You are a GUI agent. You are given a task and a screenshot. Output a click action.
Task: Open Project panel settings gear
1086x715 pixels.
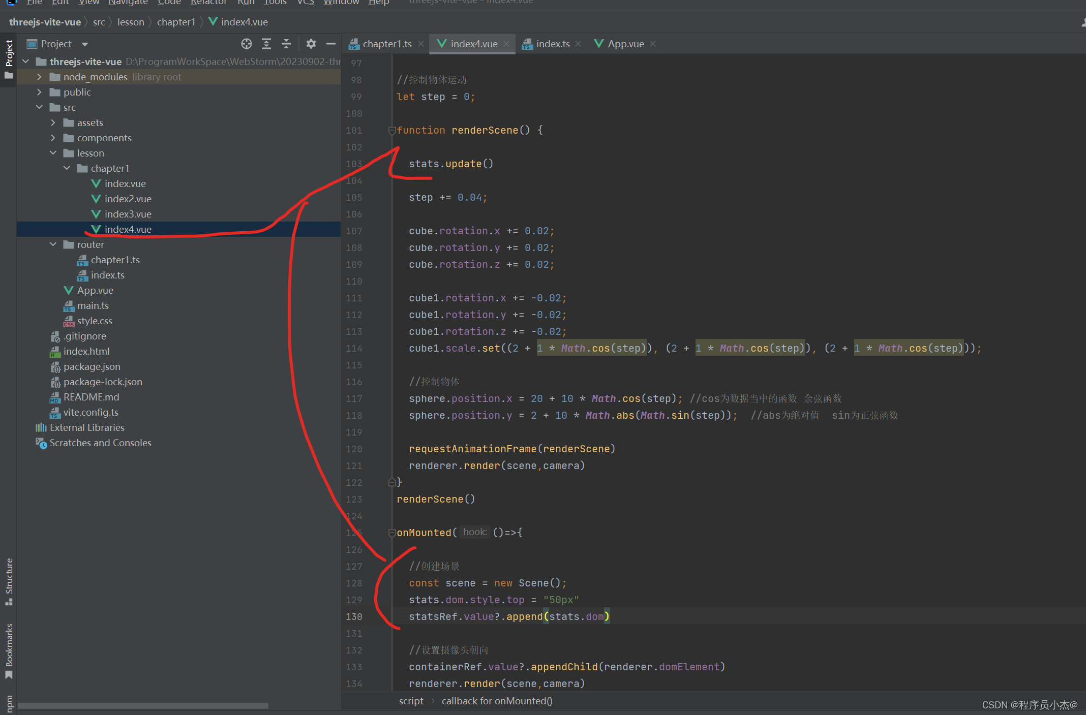(311, 44)
